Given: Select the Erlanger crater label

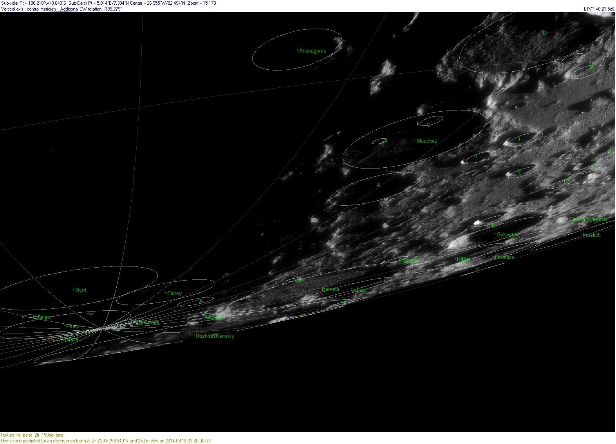Looking at the screenshot, I should point(42,317).
